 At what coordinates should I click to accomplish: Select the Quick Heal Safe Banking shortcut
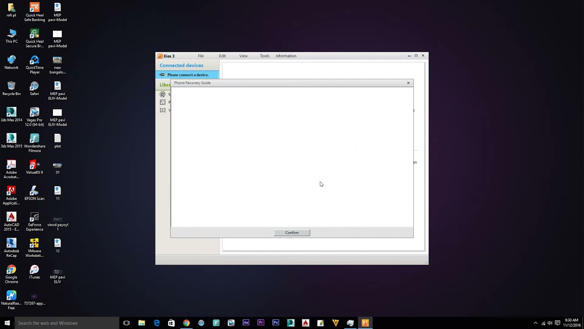coord(34,12)
